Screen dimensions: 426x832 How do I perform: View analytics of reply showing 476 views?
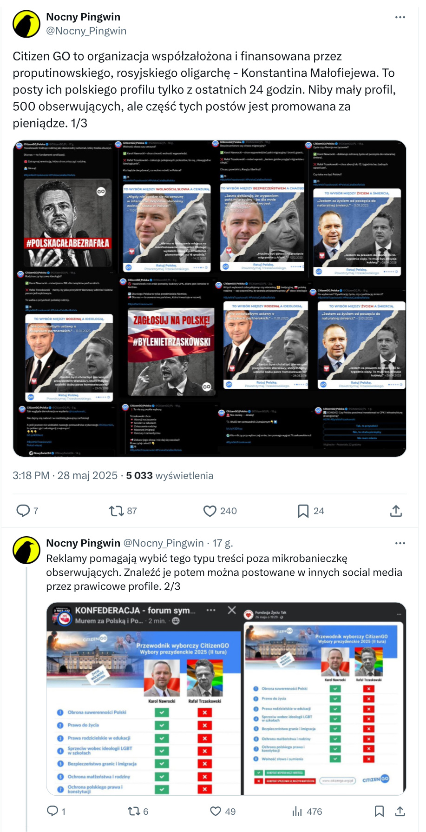tap(297, 812)
